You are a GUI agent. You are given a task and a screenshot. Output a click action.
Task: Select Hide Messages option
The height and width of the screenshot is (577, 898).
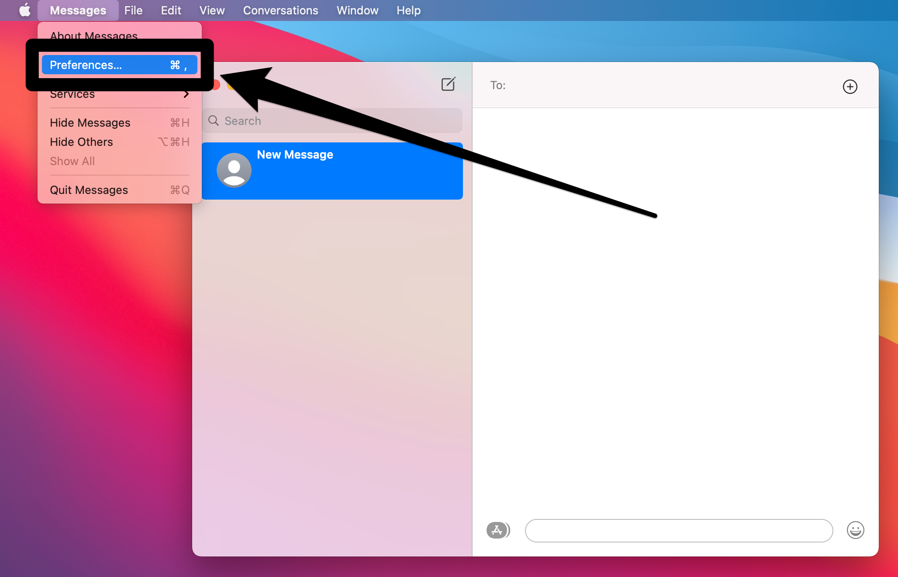pyautogui.click(x=90, y=122)
